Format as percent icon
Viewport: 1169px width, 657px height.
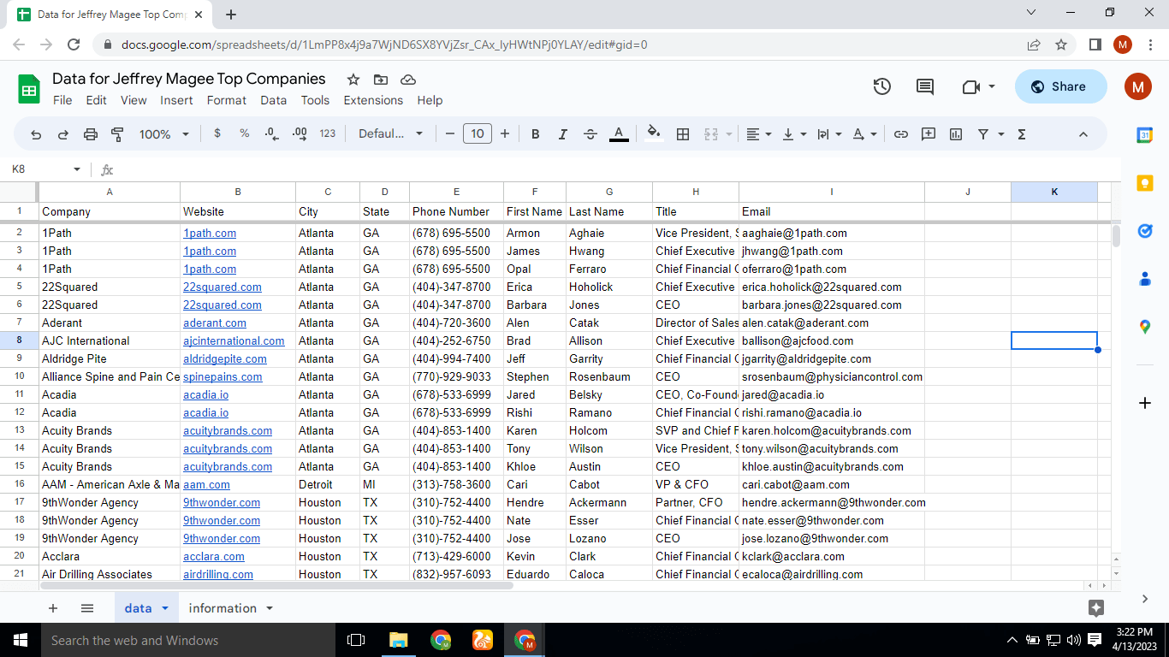coord(245,133)
